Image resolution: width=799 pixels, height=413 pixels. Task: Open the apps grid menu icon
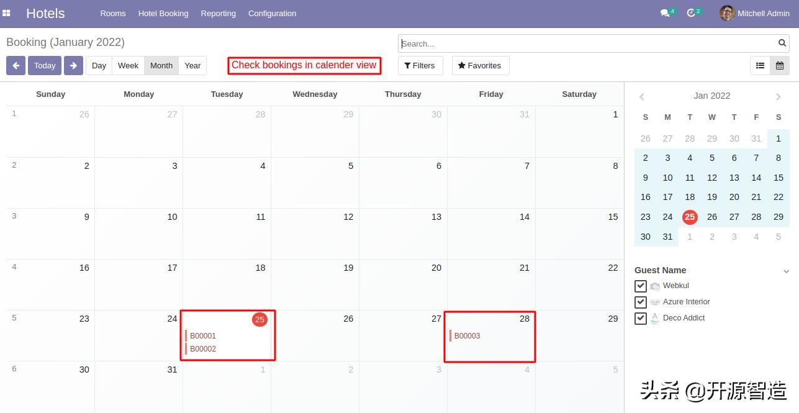(x=7, y=13)
